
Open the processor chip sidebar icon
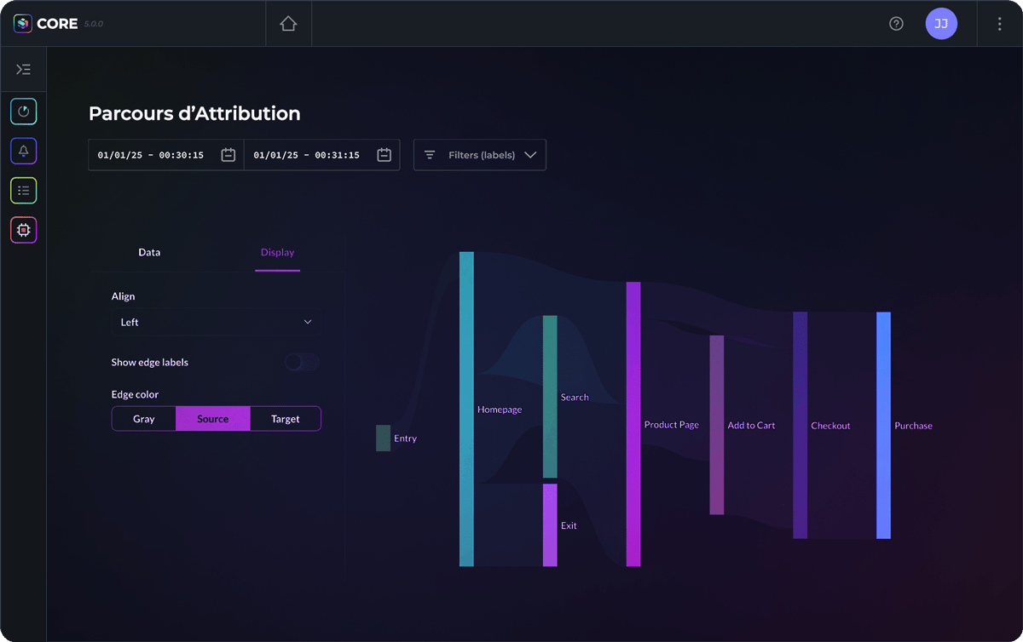click(24, 230)
